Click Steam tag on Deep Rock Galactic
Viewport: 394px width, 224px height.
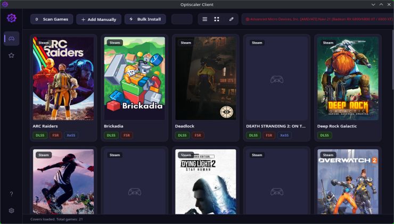(x=328, y=43)
